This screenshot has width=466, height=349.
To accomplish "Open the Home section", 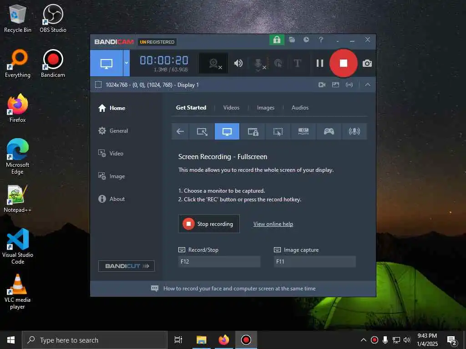I will tap(112, 108).
